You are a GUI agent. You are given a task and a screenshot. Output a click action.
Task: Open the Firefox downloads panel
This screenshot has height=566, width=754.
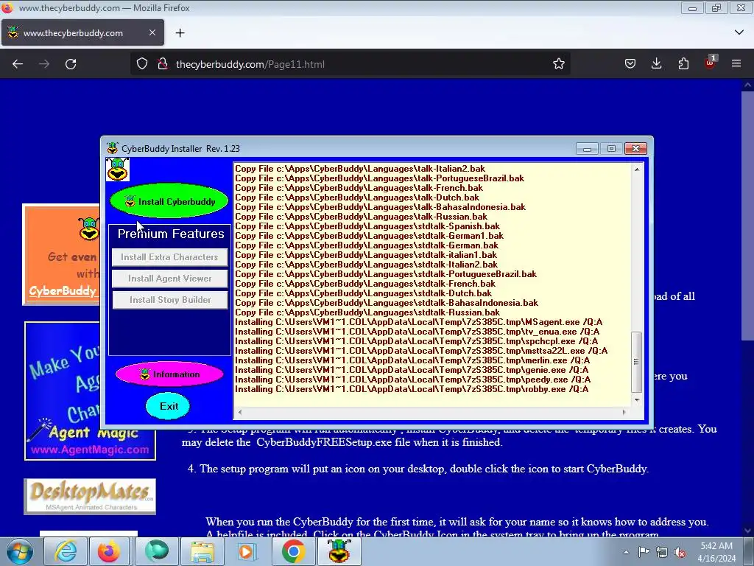tap(656, 63)
